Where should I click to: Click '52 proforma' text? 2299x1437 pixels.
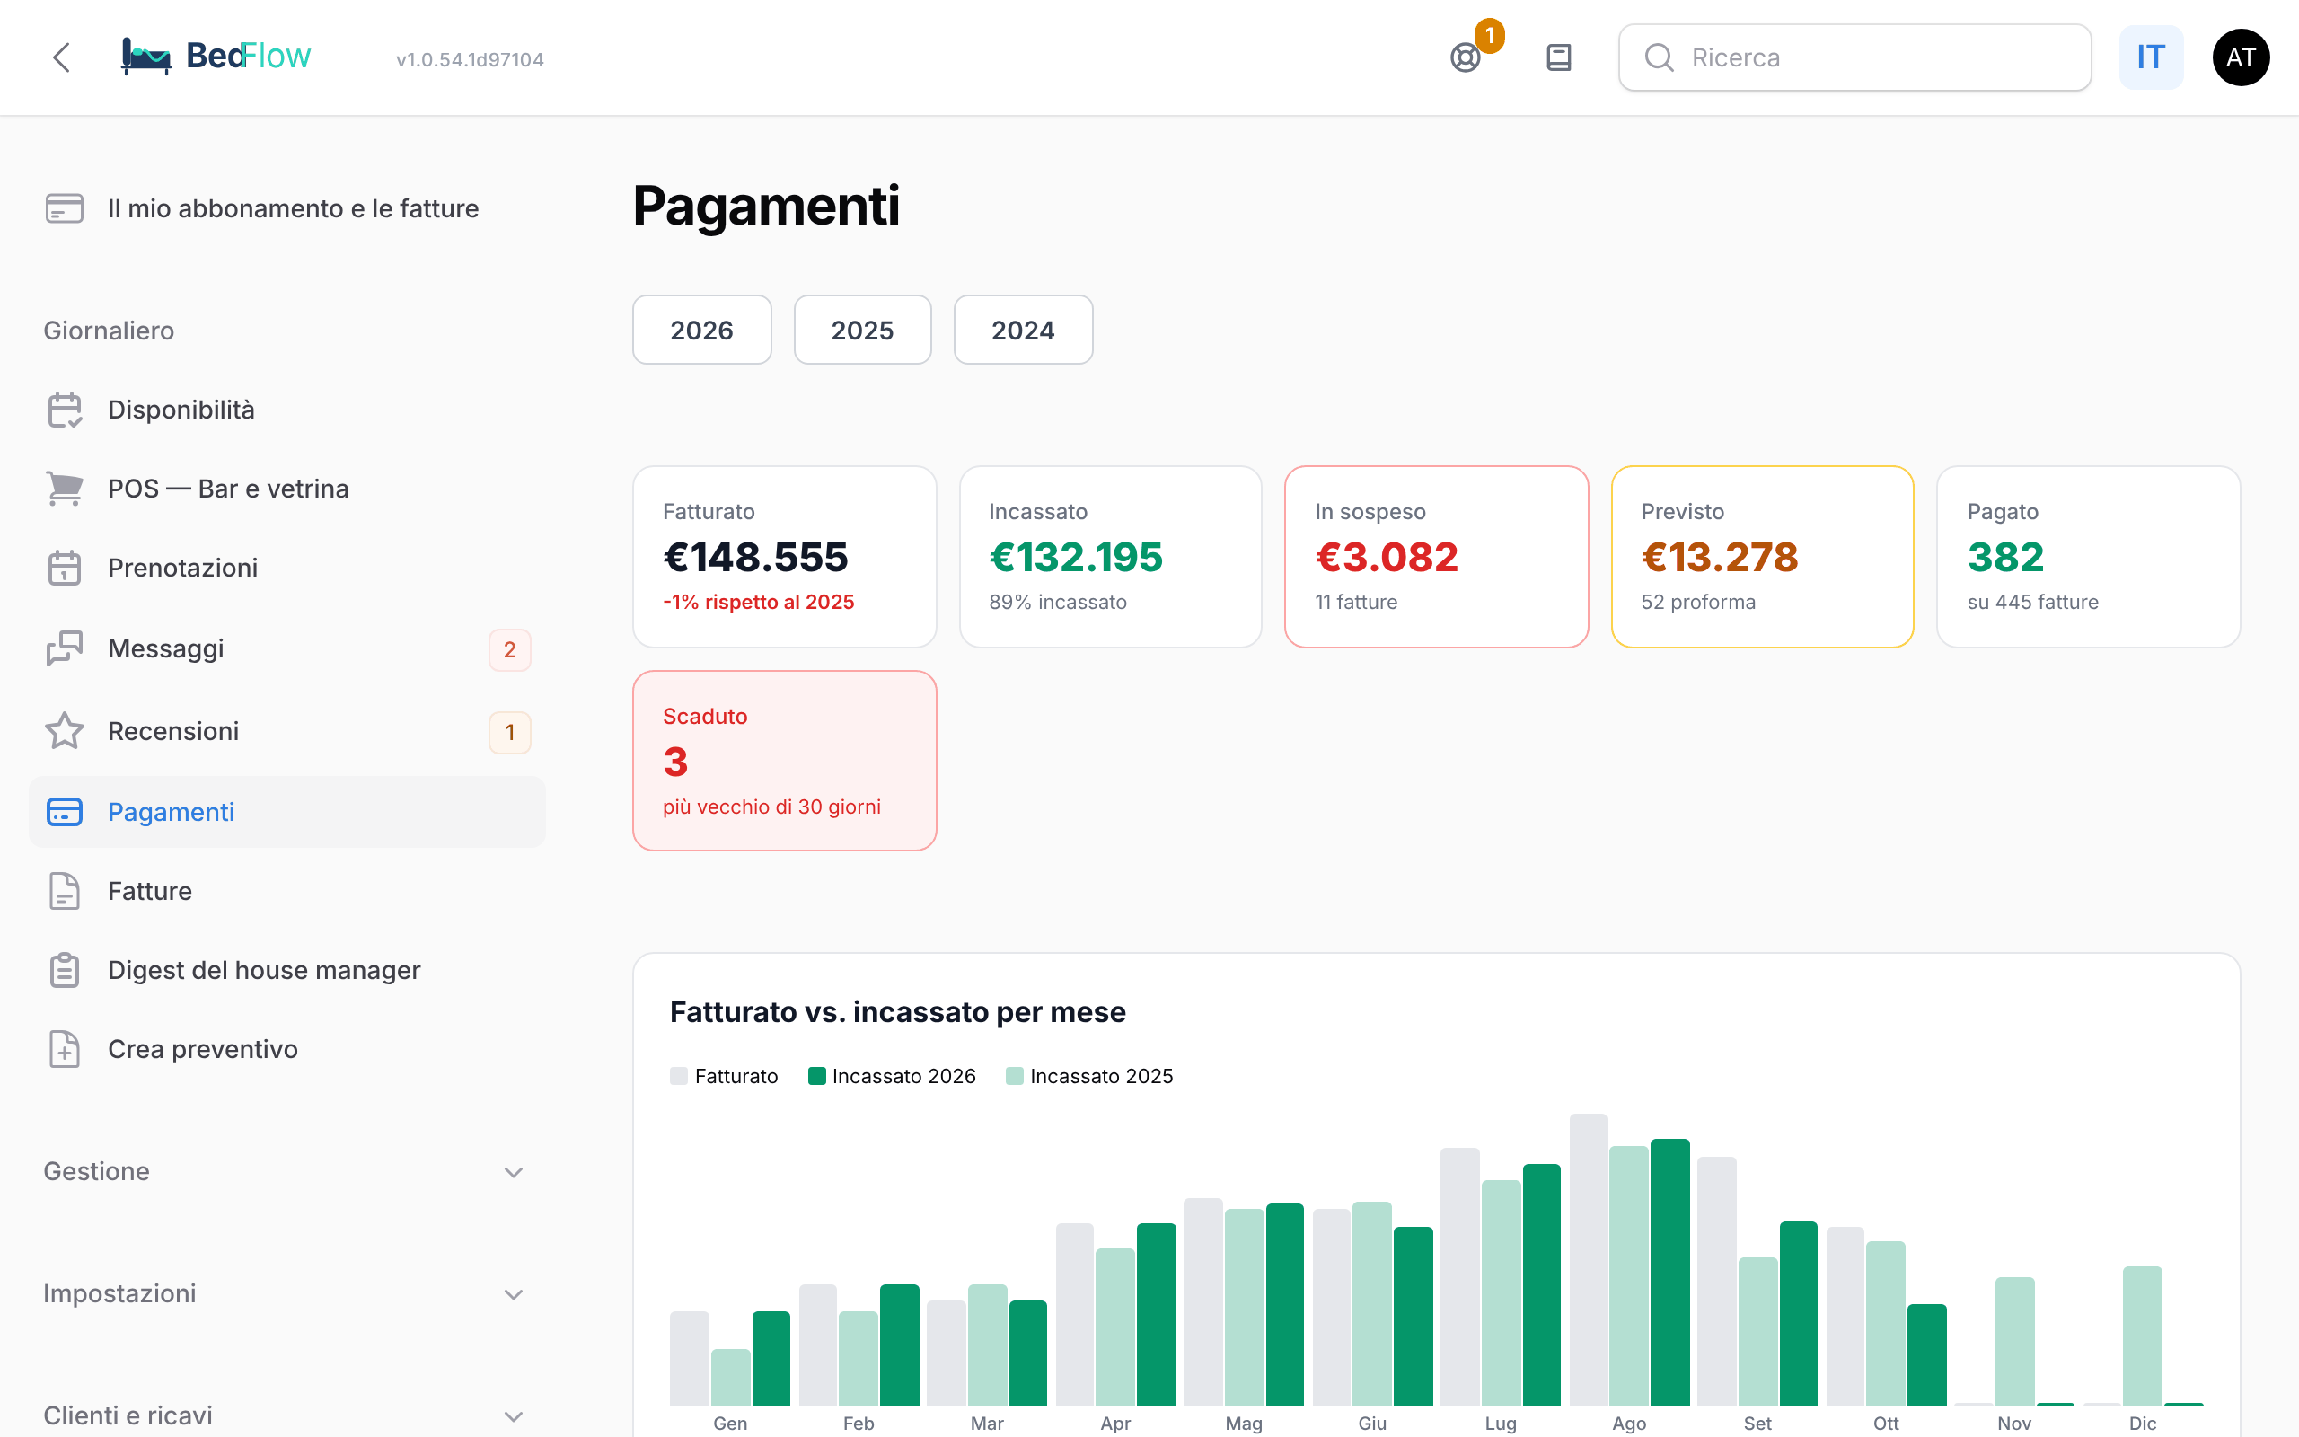1698,602
